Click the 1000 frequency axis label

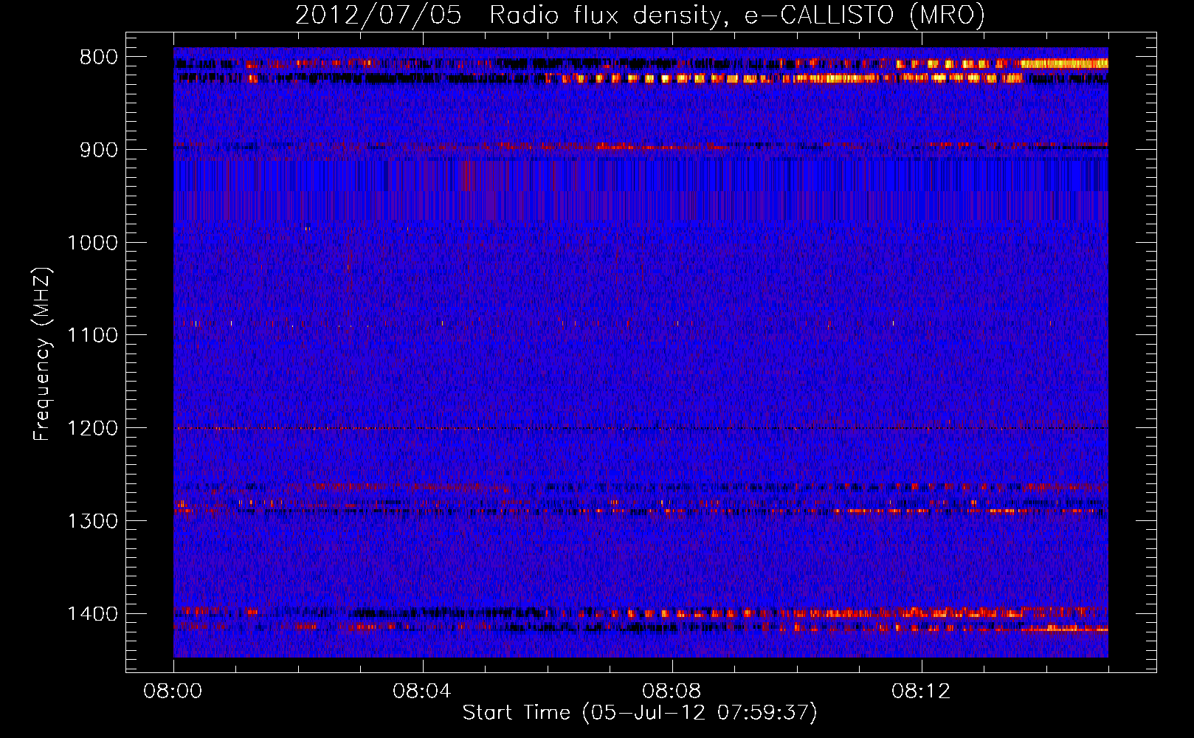(x=92, y=243)
